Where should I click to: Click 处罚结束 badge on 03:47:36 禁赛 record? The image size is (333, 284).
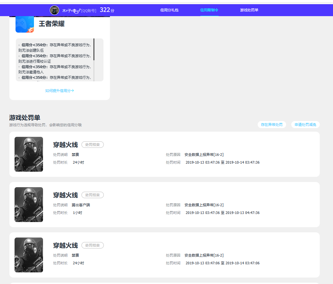92,145
